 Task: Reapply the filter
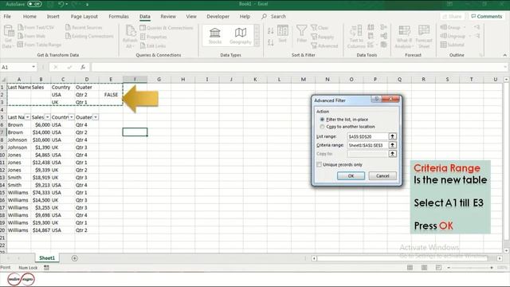tap(323, 37)
